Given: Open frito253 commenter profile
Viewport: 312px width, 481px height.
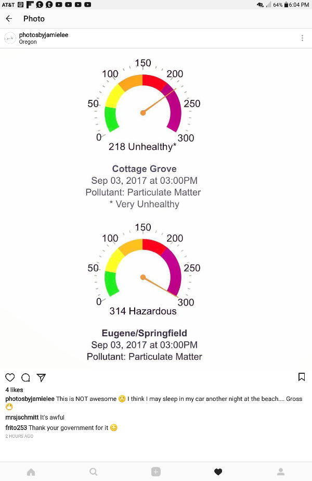Looking at the screenshot, I should tap(16, 428).
